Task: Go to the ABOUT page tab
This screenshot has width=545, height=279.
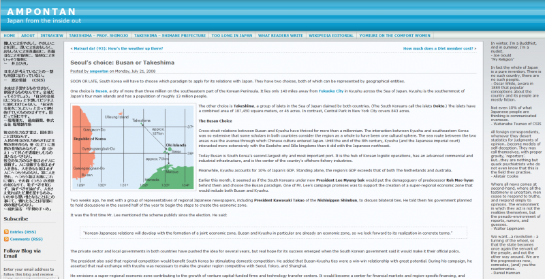Action: (x=27, y=35)
